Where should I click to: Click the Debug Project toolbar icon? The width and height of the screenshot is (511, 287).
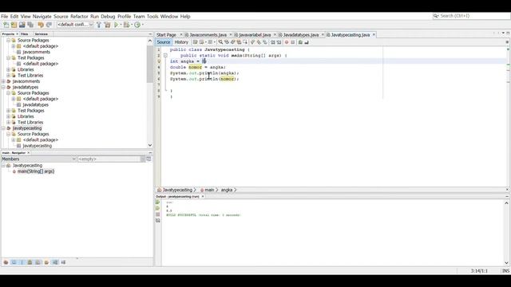click(126, 25)
